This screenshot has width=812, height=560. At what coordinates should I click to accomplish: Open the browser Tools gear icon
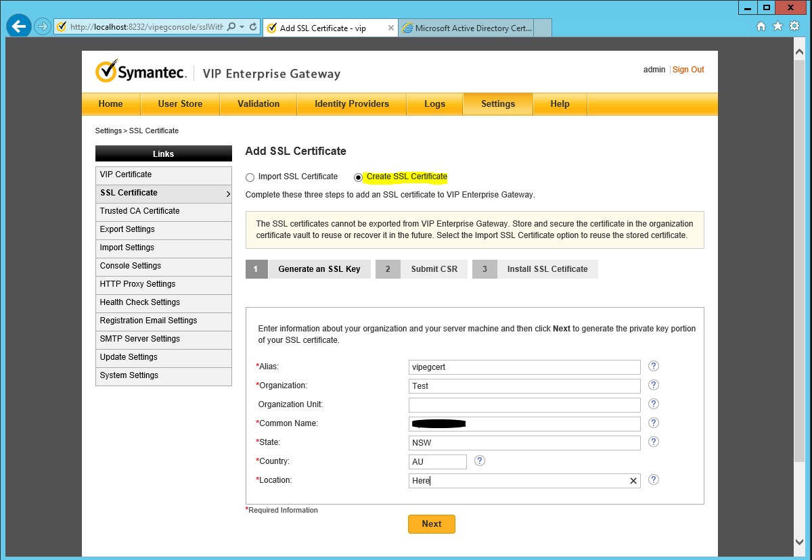[794, 26]
